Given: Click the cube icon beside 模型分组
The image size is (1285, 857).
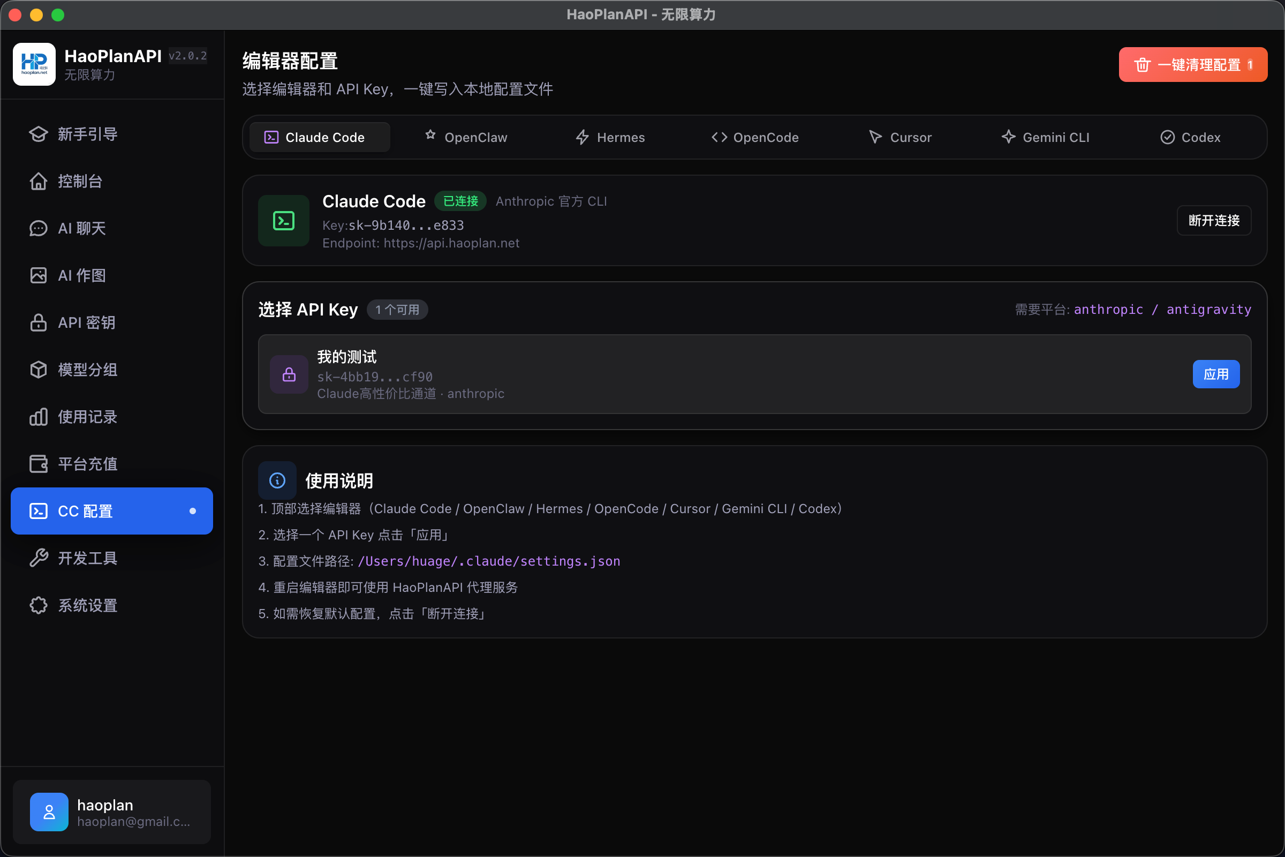Looking at the screenshot, I should (x=38, y=370).
